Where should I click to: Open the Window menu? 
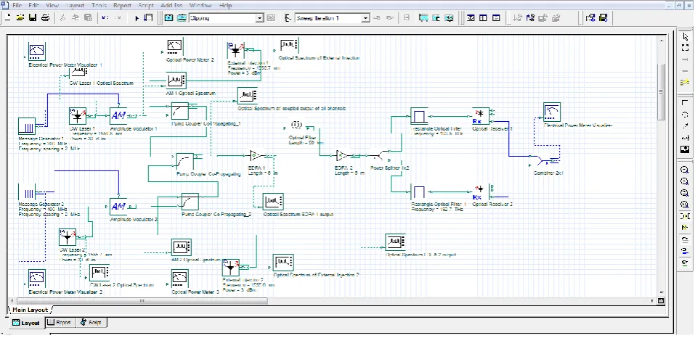tap(200, 5)
